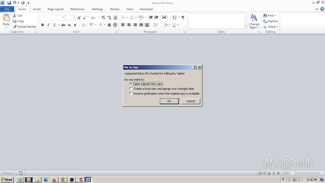The height and width of the screenshot is (183, 325).
Task: Toggle Show/Hide paragraph marks
Action: coord(183,18)
